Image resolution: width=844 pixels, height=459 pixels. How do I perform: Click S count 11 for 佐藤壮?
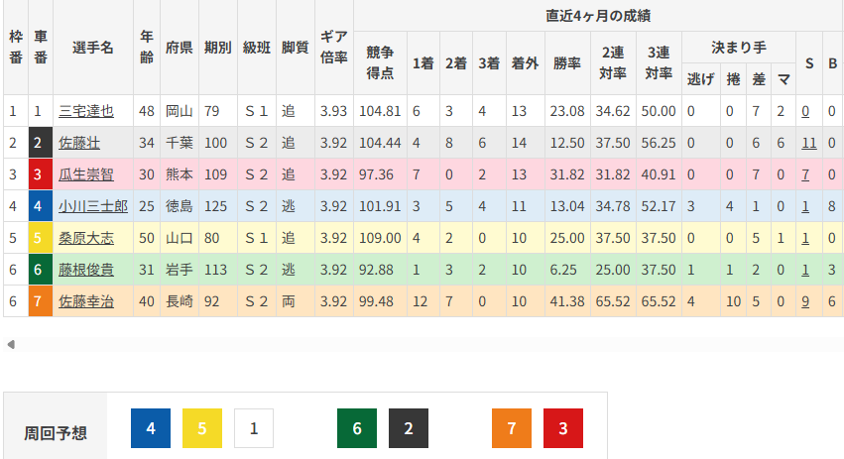(x=808, y=143)
